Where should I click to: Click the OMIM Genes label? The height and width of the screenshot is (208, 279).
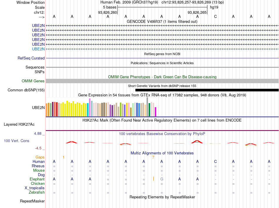pyautogui.click(x=33, y=81)
